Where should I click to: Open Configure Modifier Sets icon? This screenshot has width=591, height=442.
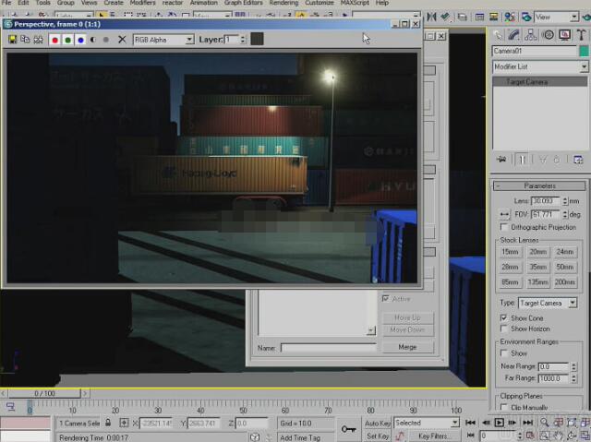[x=578, y=160]
